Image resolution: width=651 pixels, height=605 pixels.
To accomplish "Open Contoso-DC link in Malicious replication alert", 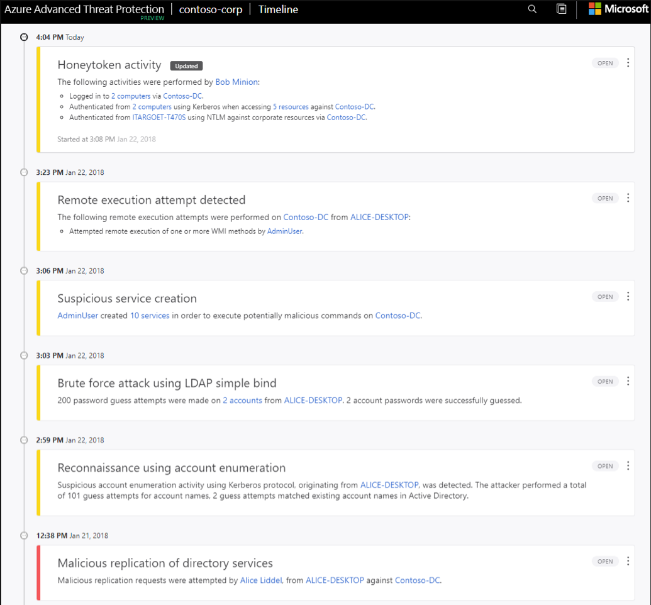I will (x=417, y=580).
